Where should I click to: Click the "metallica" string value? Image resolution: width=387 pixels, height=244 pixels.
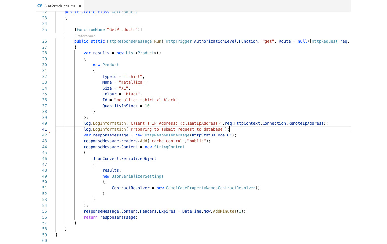pyautogui.click(x=132, y=82)
